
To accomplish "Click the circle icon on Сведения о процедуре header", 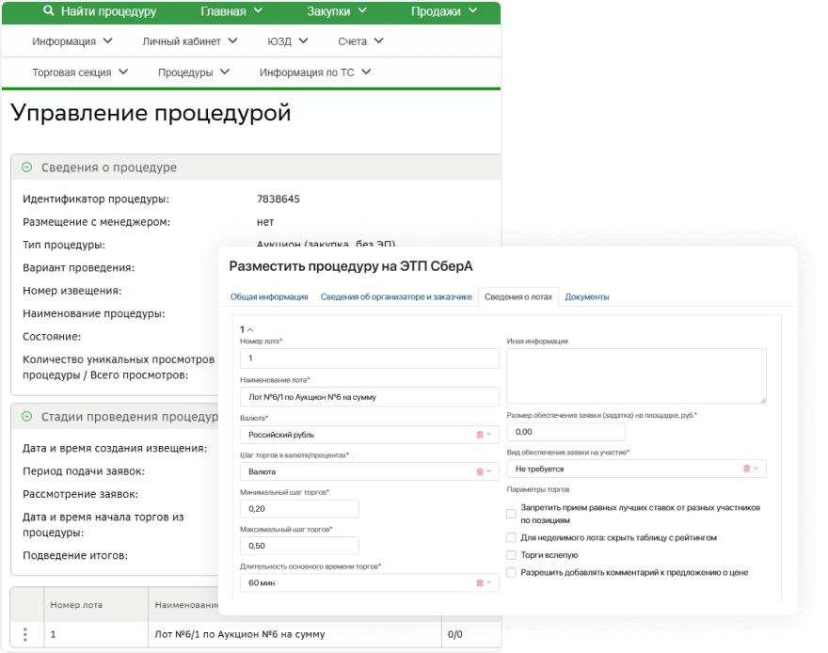I will pos(25,167).
